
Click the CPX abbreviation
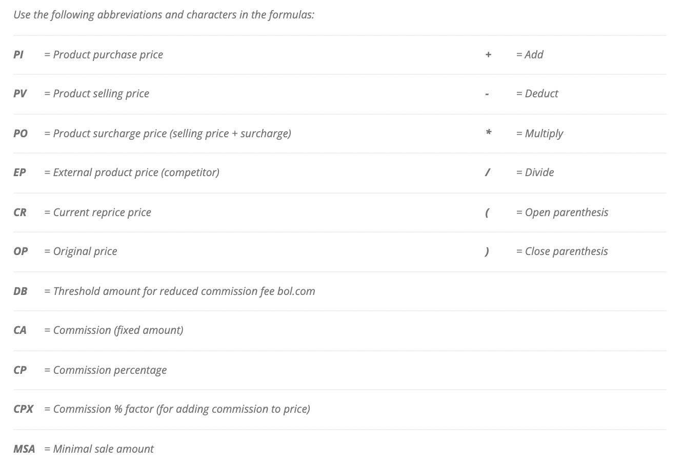click(x=23, y=409)
